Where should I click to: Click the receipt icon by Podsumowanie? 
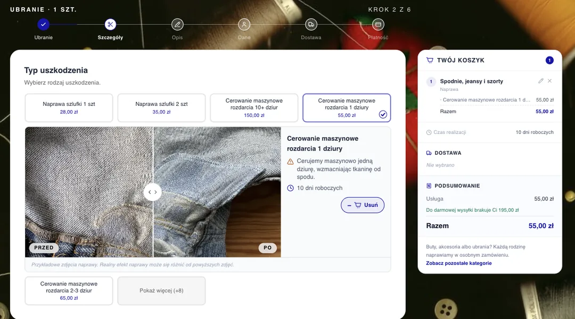[x=429, y=186]
